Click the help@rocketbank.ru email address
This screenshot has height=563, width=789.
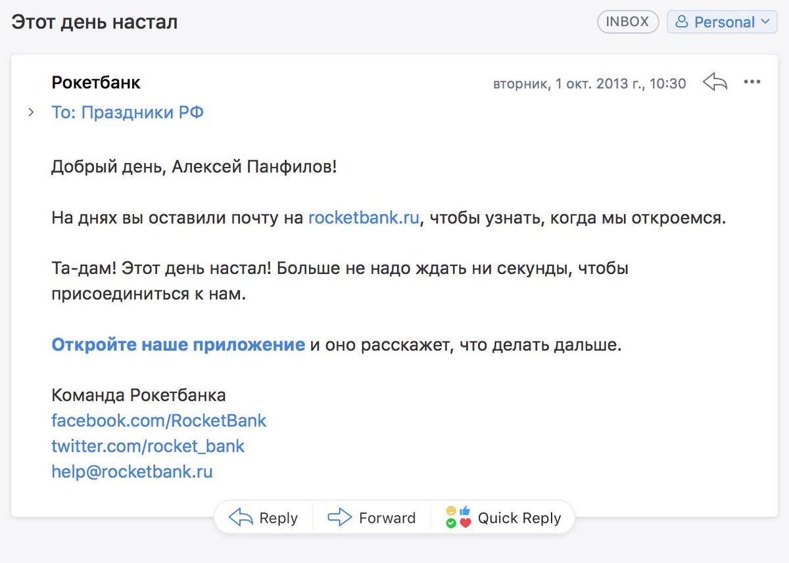coord(132,471)
